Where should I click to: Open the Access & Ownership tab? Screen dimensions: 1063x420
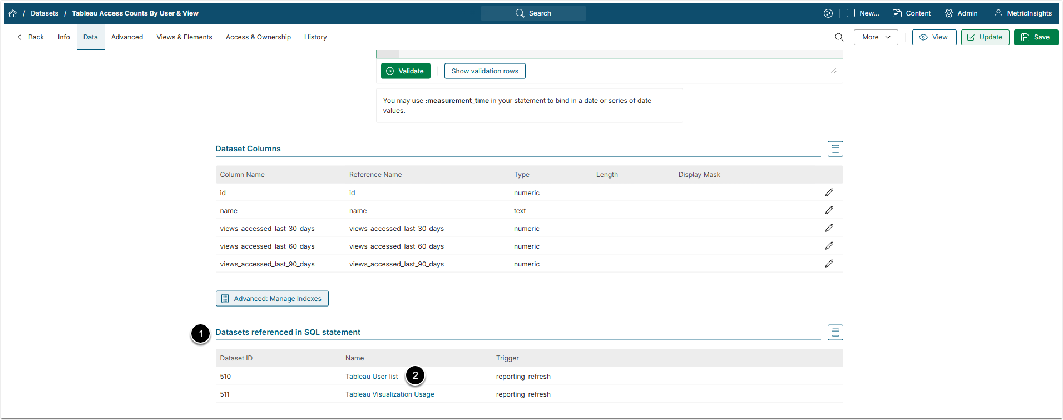[x=258, y=37]
